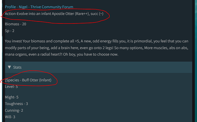
Task: Click the Toughness - 3 stat line
Action: (16, 104)
